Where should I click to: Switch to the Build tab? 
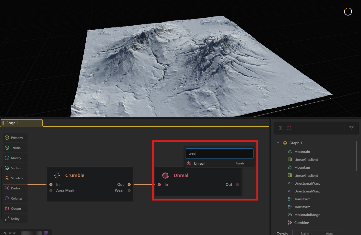305,233
